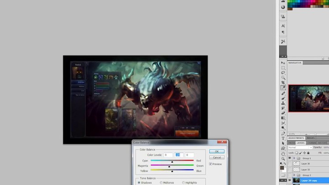Reset default foreground and background colors
Screen dimensions: 329x185
pos(281,164)
